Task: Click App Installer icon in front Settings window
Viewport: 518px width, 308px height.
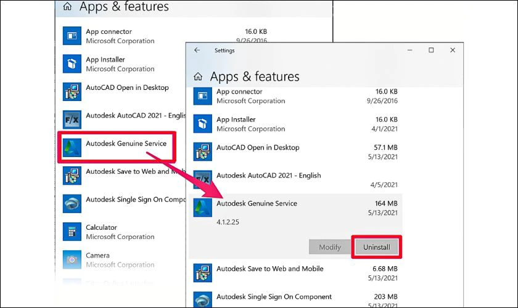Action: [x=202, y=124]
